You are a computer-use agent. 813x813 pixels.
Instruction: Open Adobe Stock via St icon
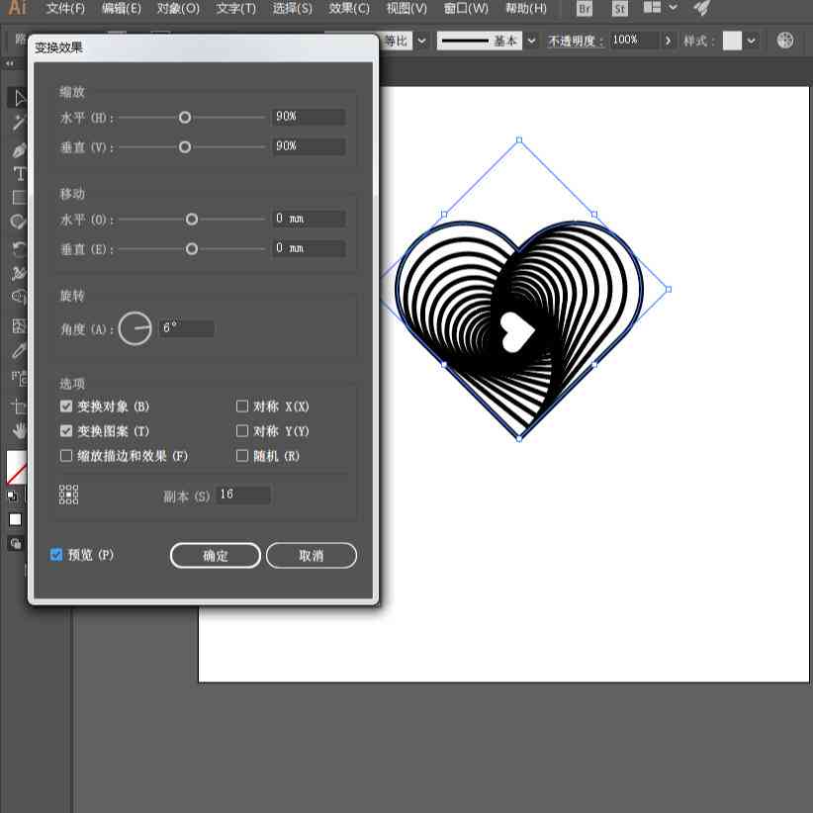click(619, 9)
